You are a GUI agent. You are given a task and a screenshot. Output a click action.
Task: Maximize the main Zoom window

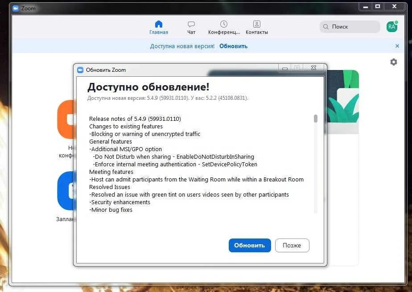coord(378,7)
